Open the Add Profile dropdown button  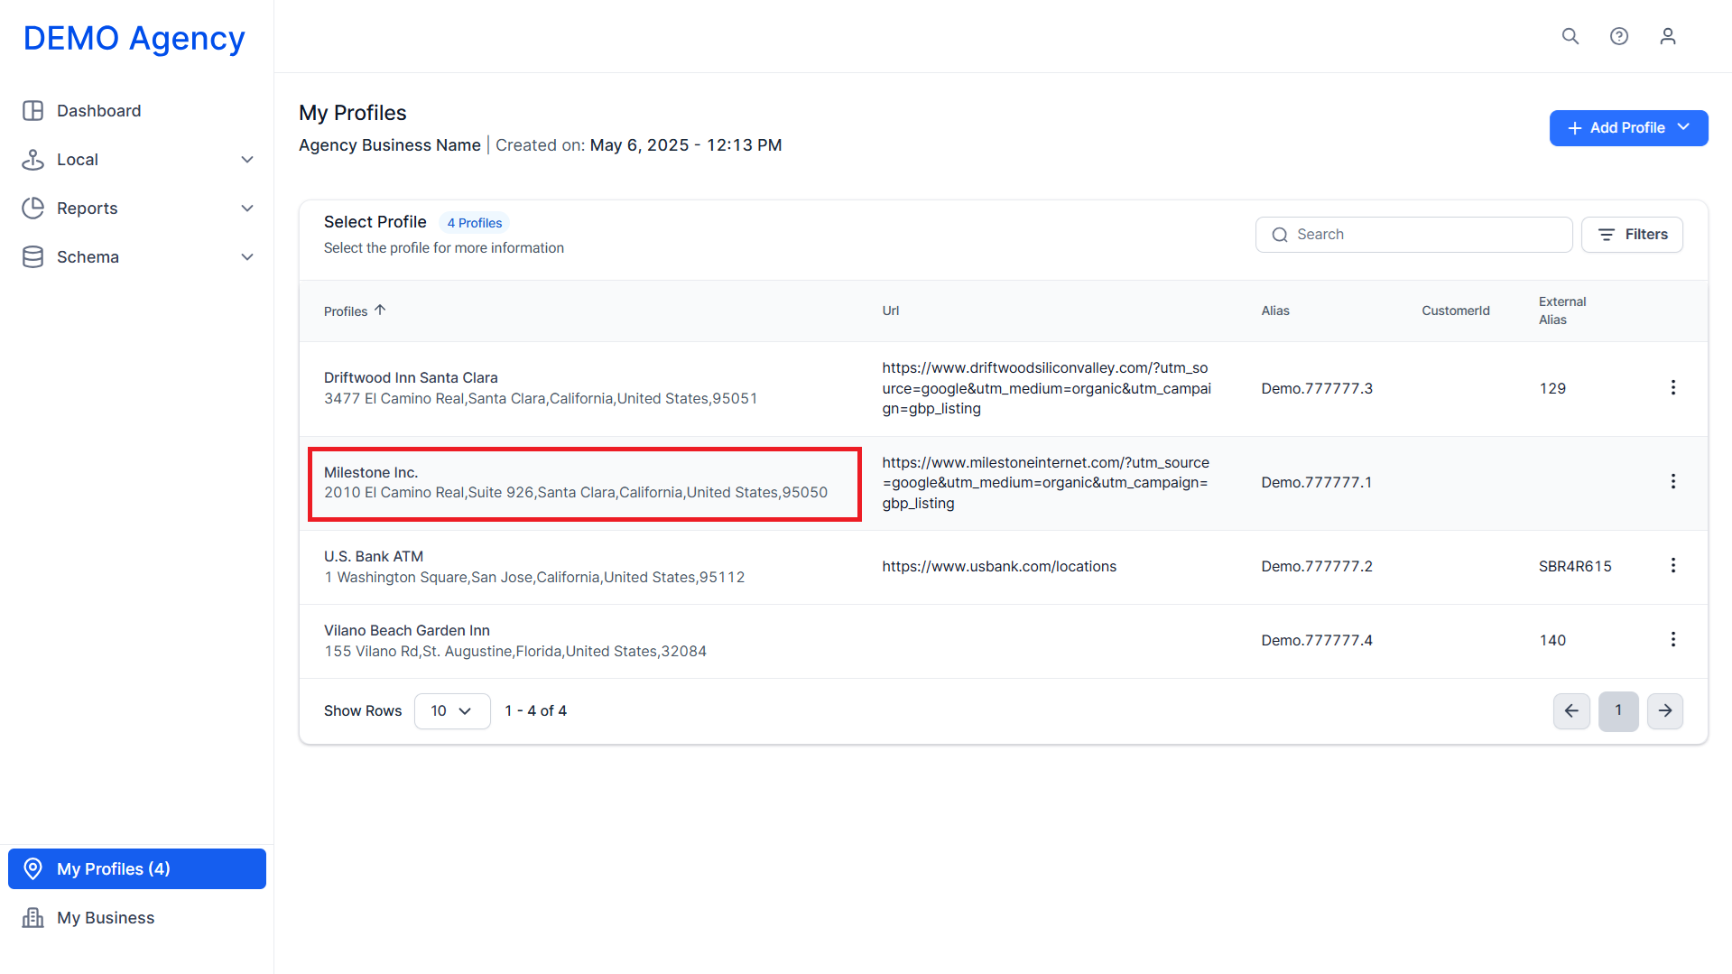click(x=1628, y=128)
